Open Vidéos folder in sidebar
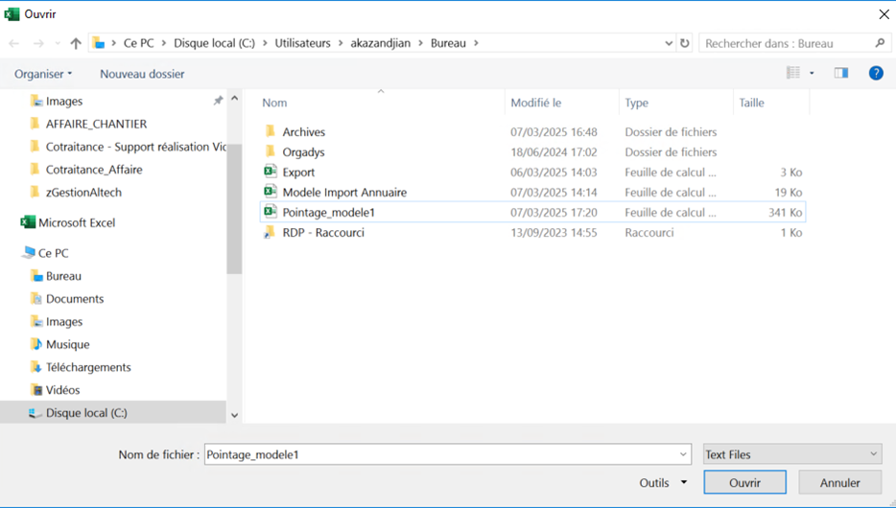Image resolution: width=896 pixels, height=508 pixels. (63, 390)
